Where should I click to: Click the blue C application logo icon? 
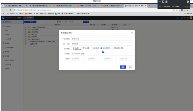[x=3, y=18]
